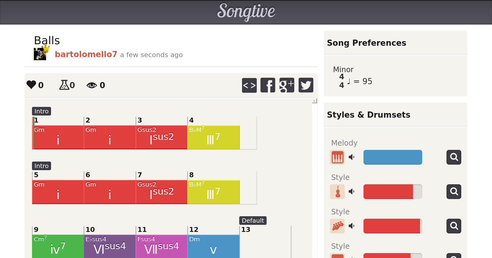492x258 pixels.
Task: Select the violin Style instrument icon
Action: (x=337, y=192)
